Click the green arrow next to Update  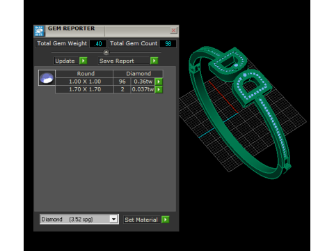point(83,61)
